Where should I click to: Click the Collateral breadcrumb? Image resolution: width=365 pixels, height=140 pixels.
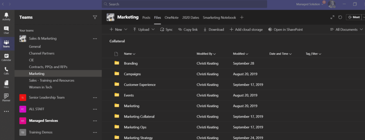pyautogui.click(x=117, y=41)
